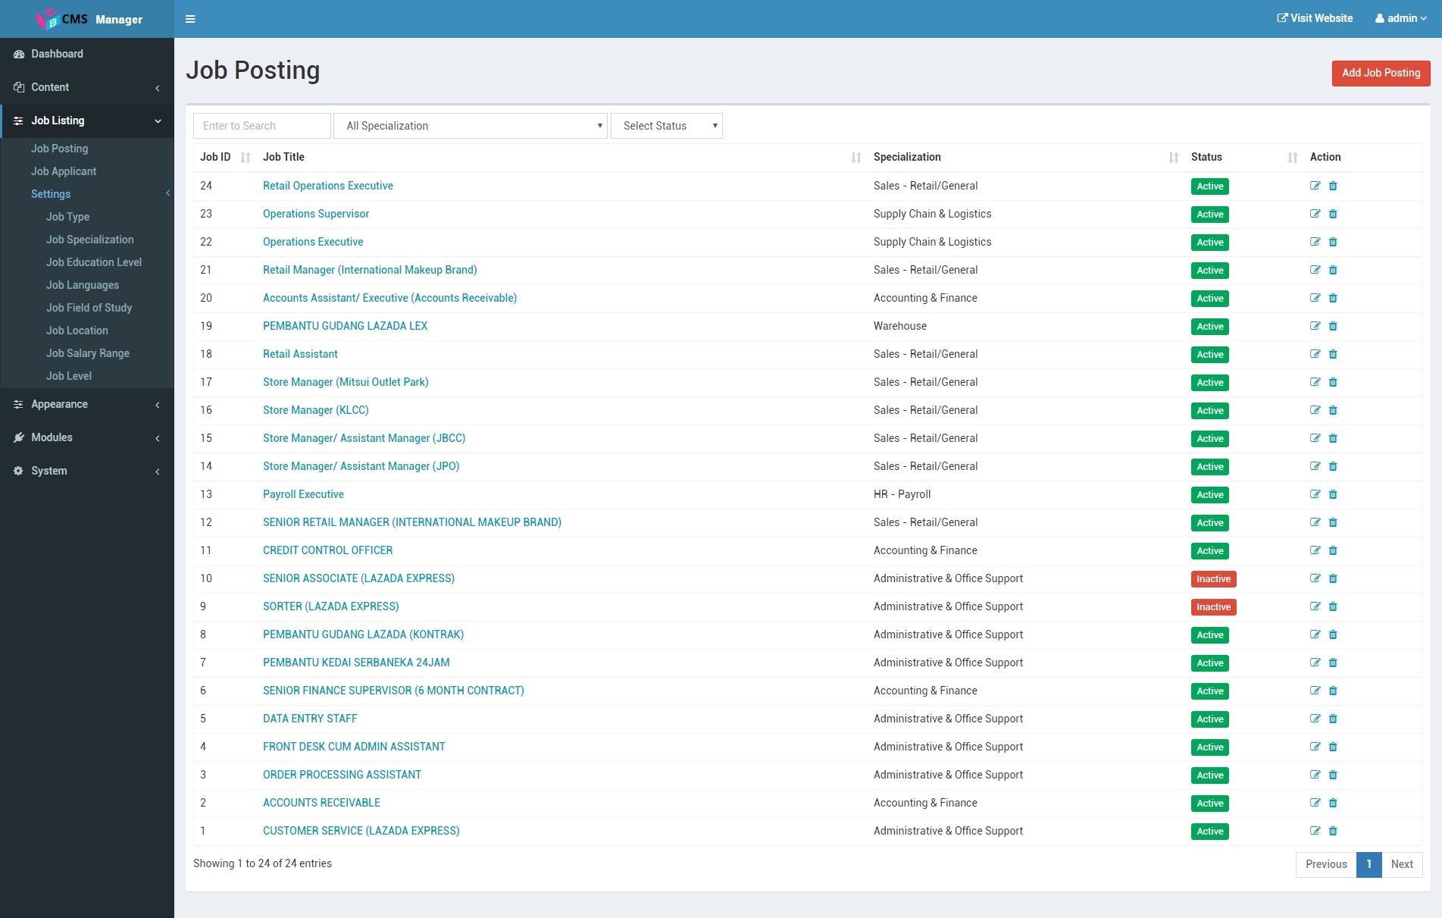Screen dimensions: 1442x918
Task: Click the hamburger menu icon in header
Action: [x=190, y=19]
